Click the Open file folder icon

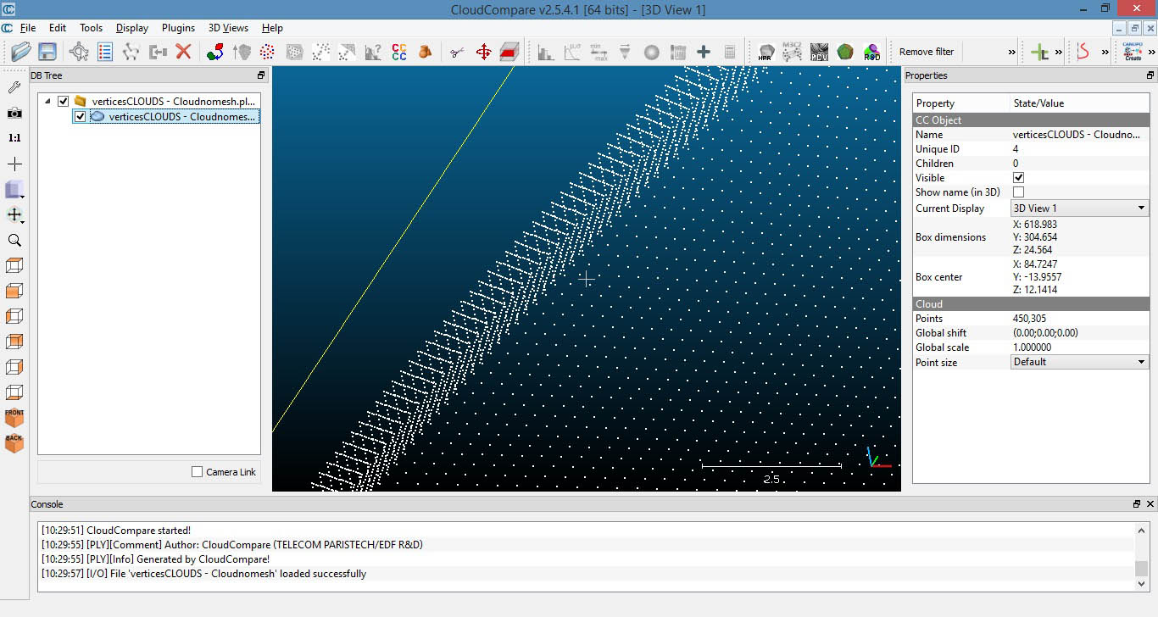point(21,52)
